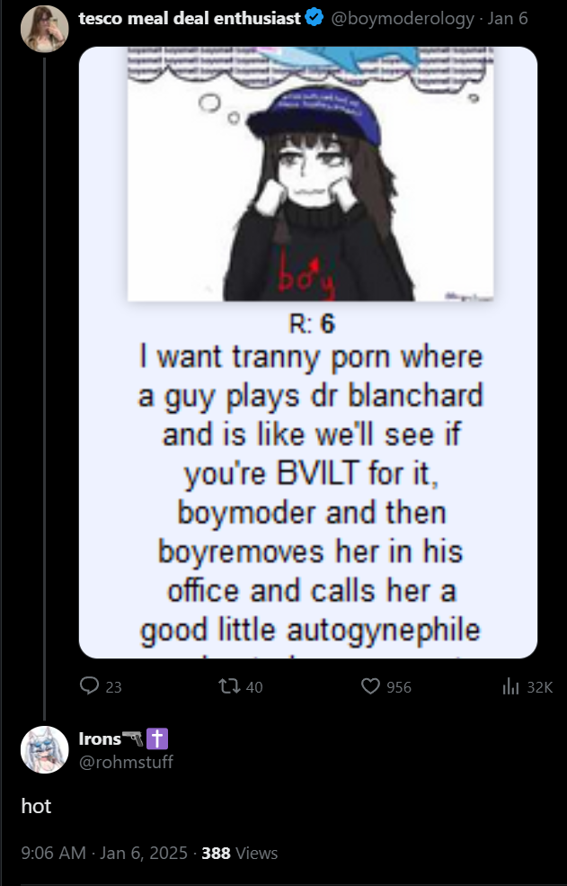Click the Irons display name
The height and width of the screenshot is (886, 567).
click(x=100, y=738)
